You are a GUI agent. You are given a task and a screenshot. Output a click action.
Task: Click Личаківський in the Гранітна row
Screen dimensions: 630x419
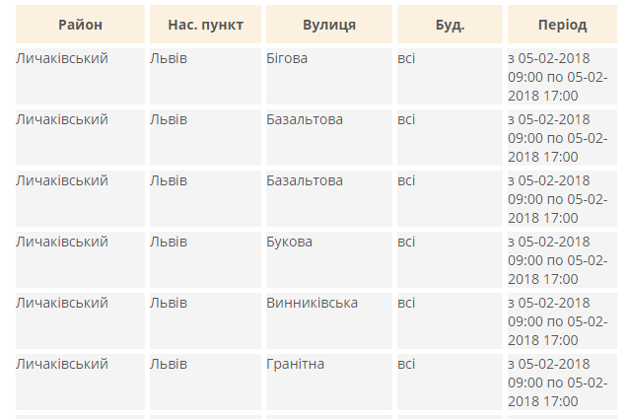tap(62, 364)
